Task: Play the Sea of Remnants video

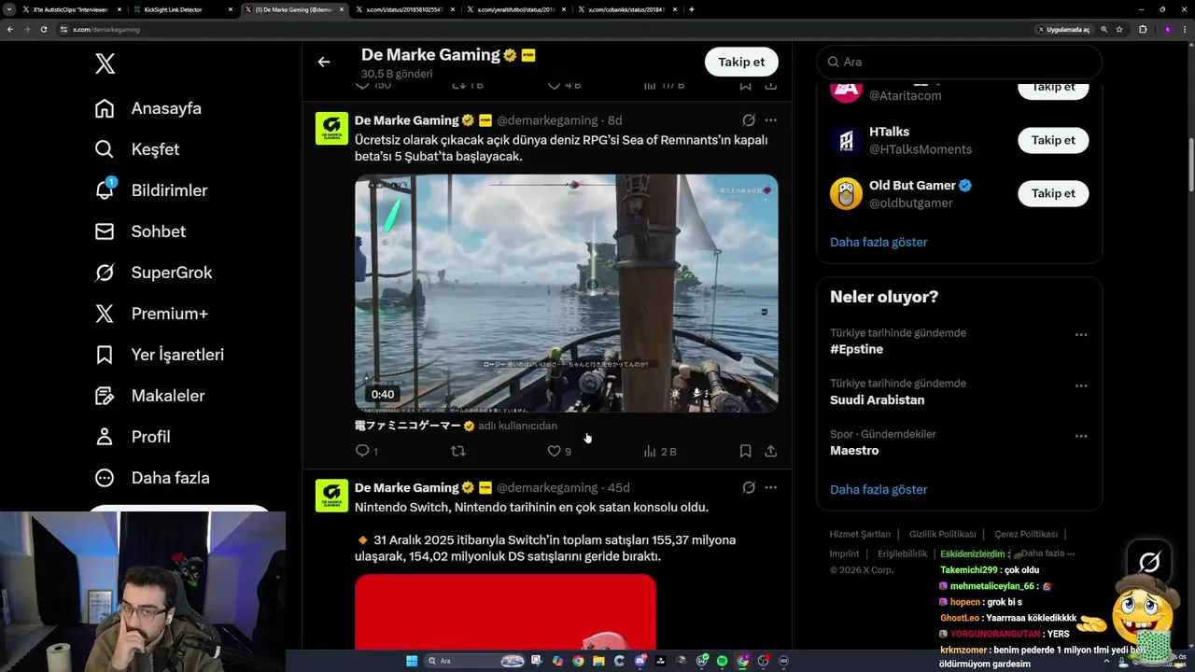Action: (x=566, y=293)
